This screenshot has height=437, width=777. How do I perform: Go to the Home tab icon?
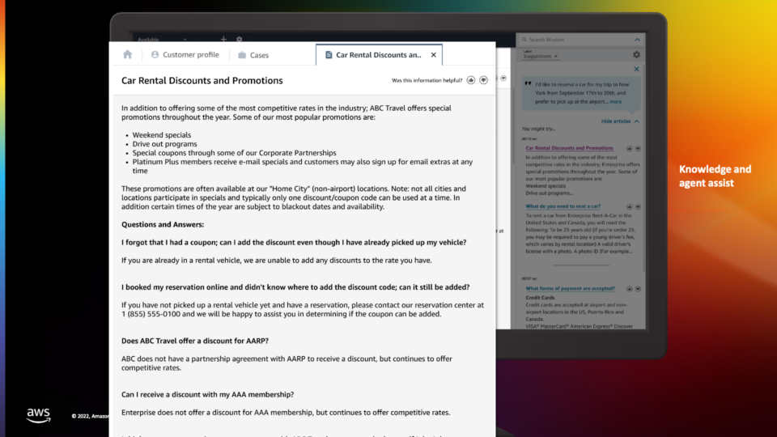127,54
